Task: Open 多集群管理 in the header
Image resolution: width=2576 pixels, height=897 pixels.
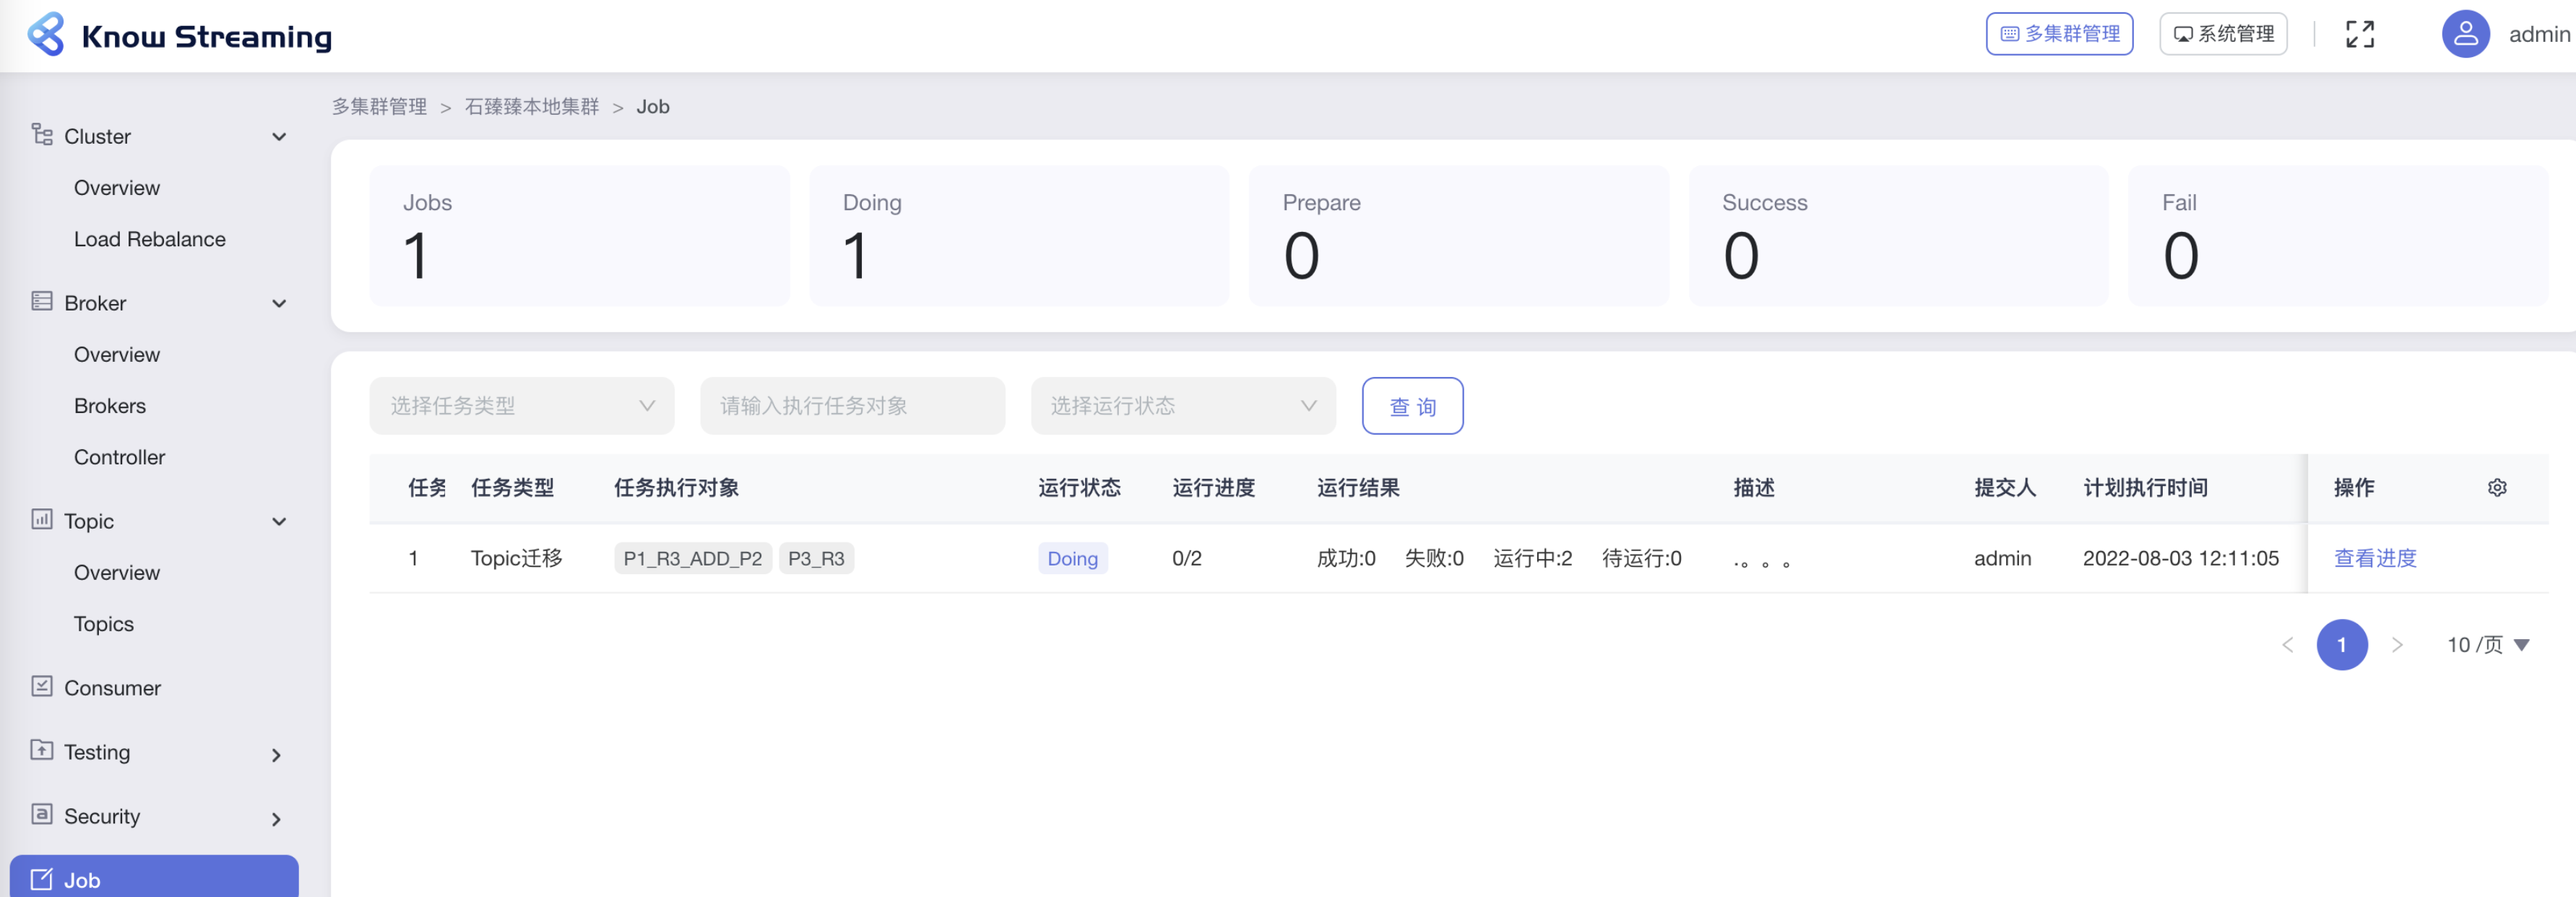Action: tap(2059, 33)
